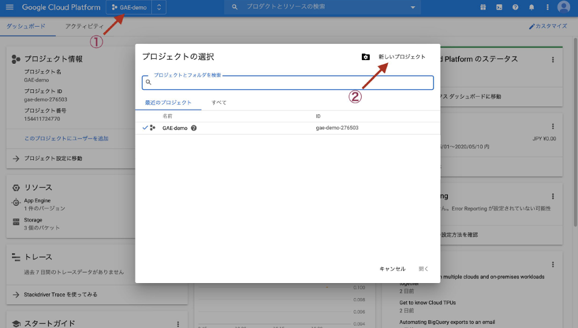The image size is (578, 328).
Task: Click the リソース card icon
Action: tap(16, 188)
